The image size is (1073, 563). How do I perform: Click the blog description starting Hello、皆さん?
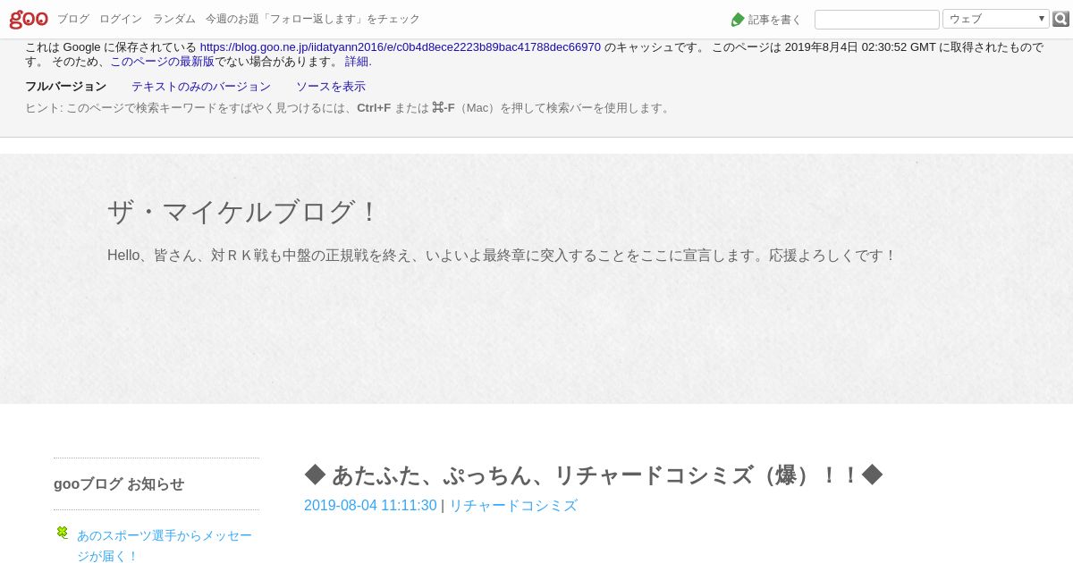click(502, 256)
